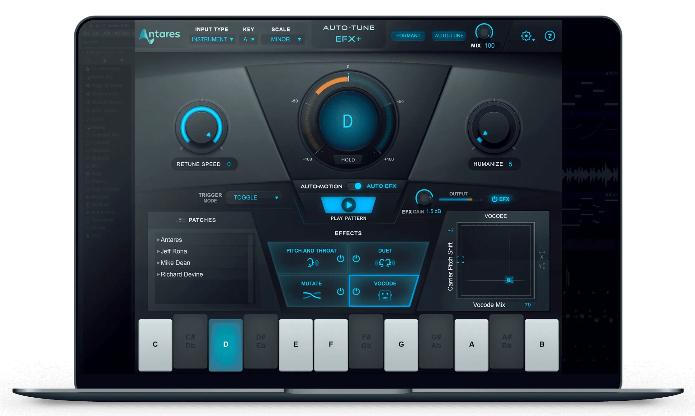Screen dimensions: 695x416
Task: Toggle the EFX power button
Action: [x=500, y=199]
